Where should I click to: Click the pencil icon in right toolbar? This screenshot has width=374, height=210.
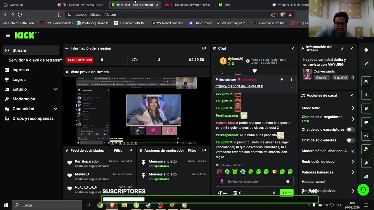366,64
